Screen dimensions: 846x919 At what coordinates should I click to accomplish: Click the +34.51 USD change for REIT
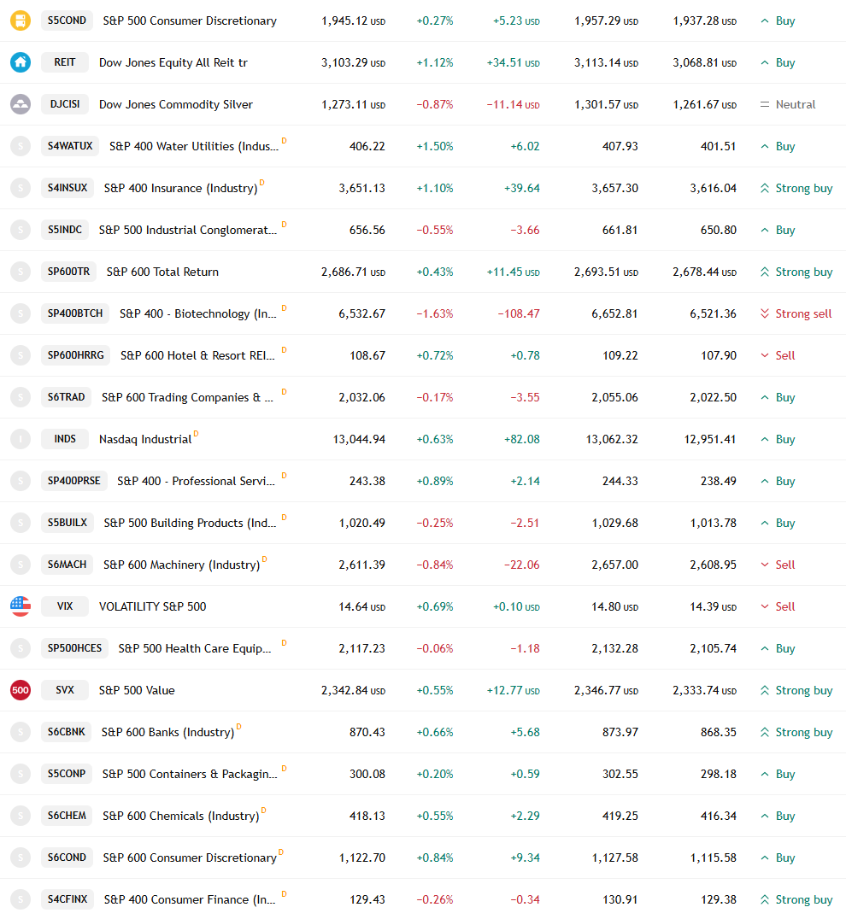point(513,62)
